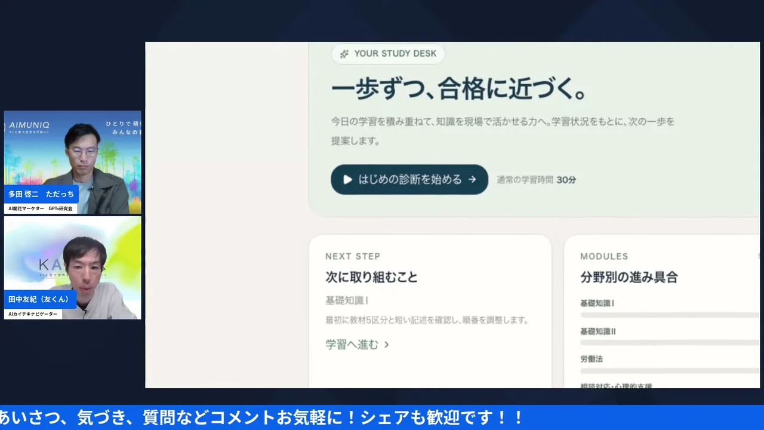Click the 分野別の進み具合 heading
The height and width of the screenshot is (430, 764).
[x=629, y=277]
